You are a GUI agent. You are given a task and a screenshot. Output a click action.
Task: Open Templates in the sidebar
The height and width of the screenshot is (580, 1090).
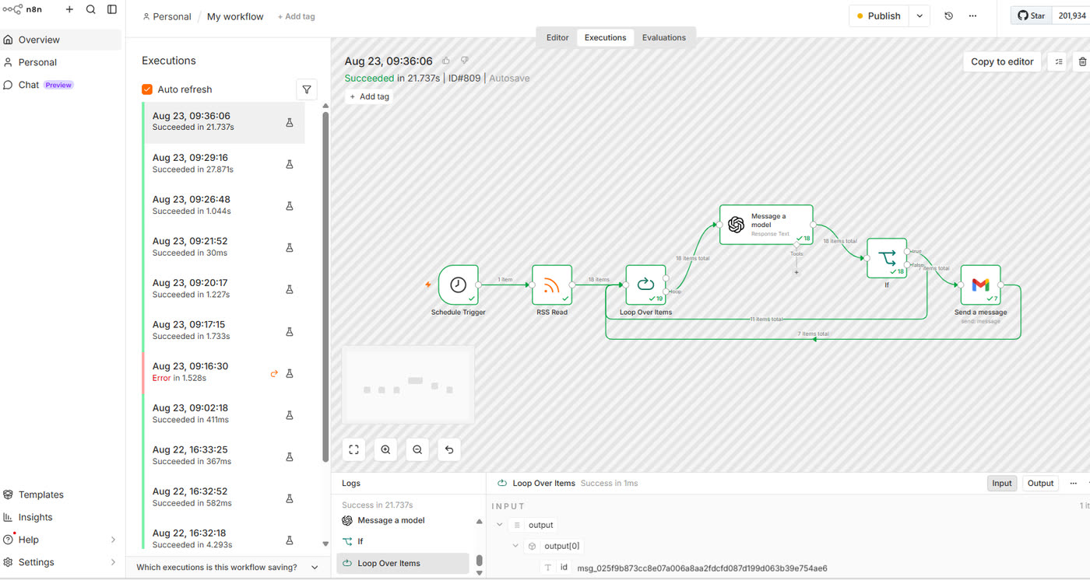[61, 494]
